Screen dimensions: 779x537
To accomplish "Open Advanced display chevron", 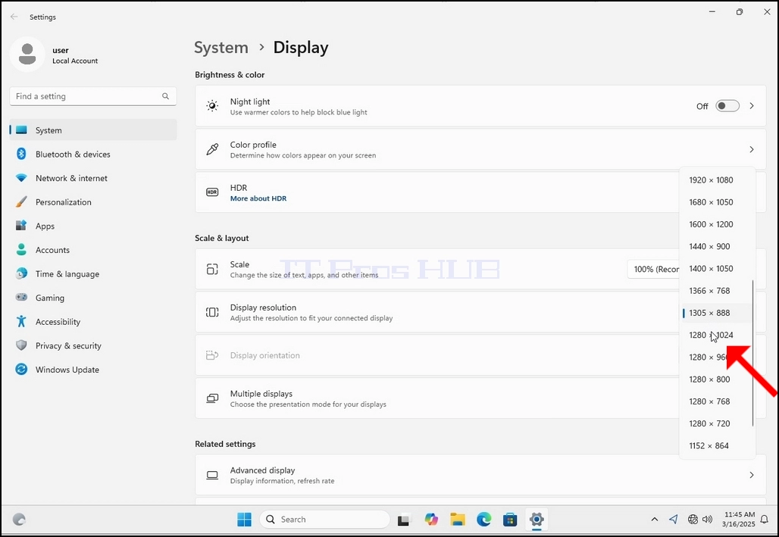I will [x=752, y=475].
